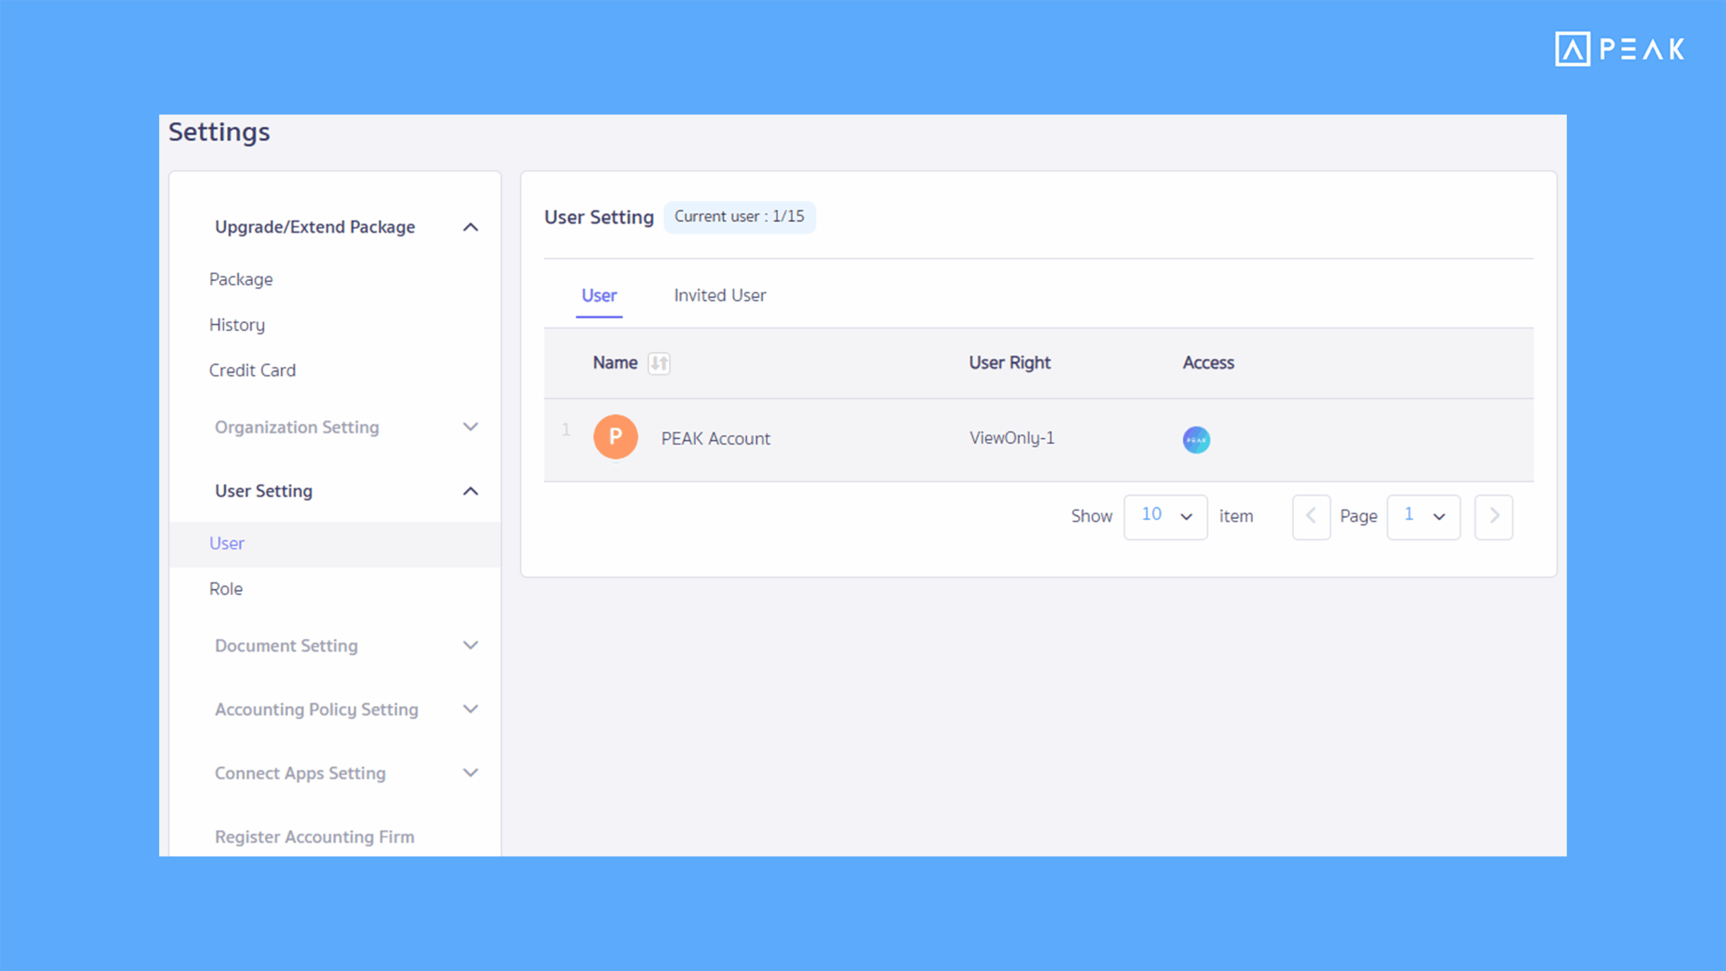Collapse the Upgrade/Extend Package section

tap(471, 227)
